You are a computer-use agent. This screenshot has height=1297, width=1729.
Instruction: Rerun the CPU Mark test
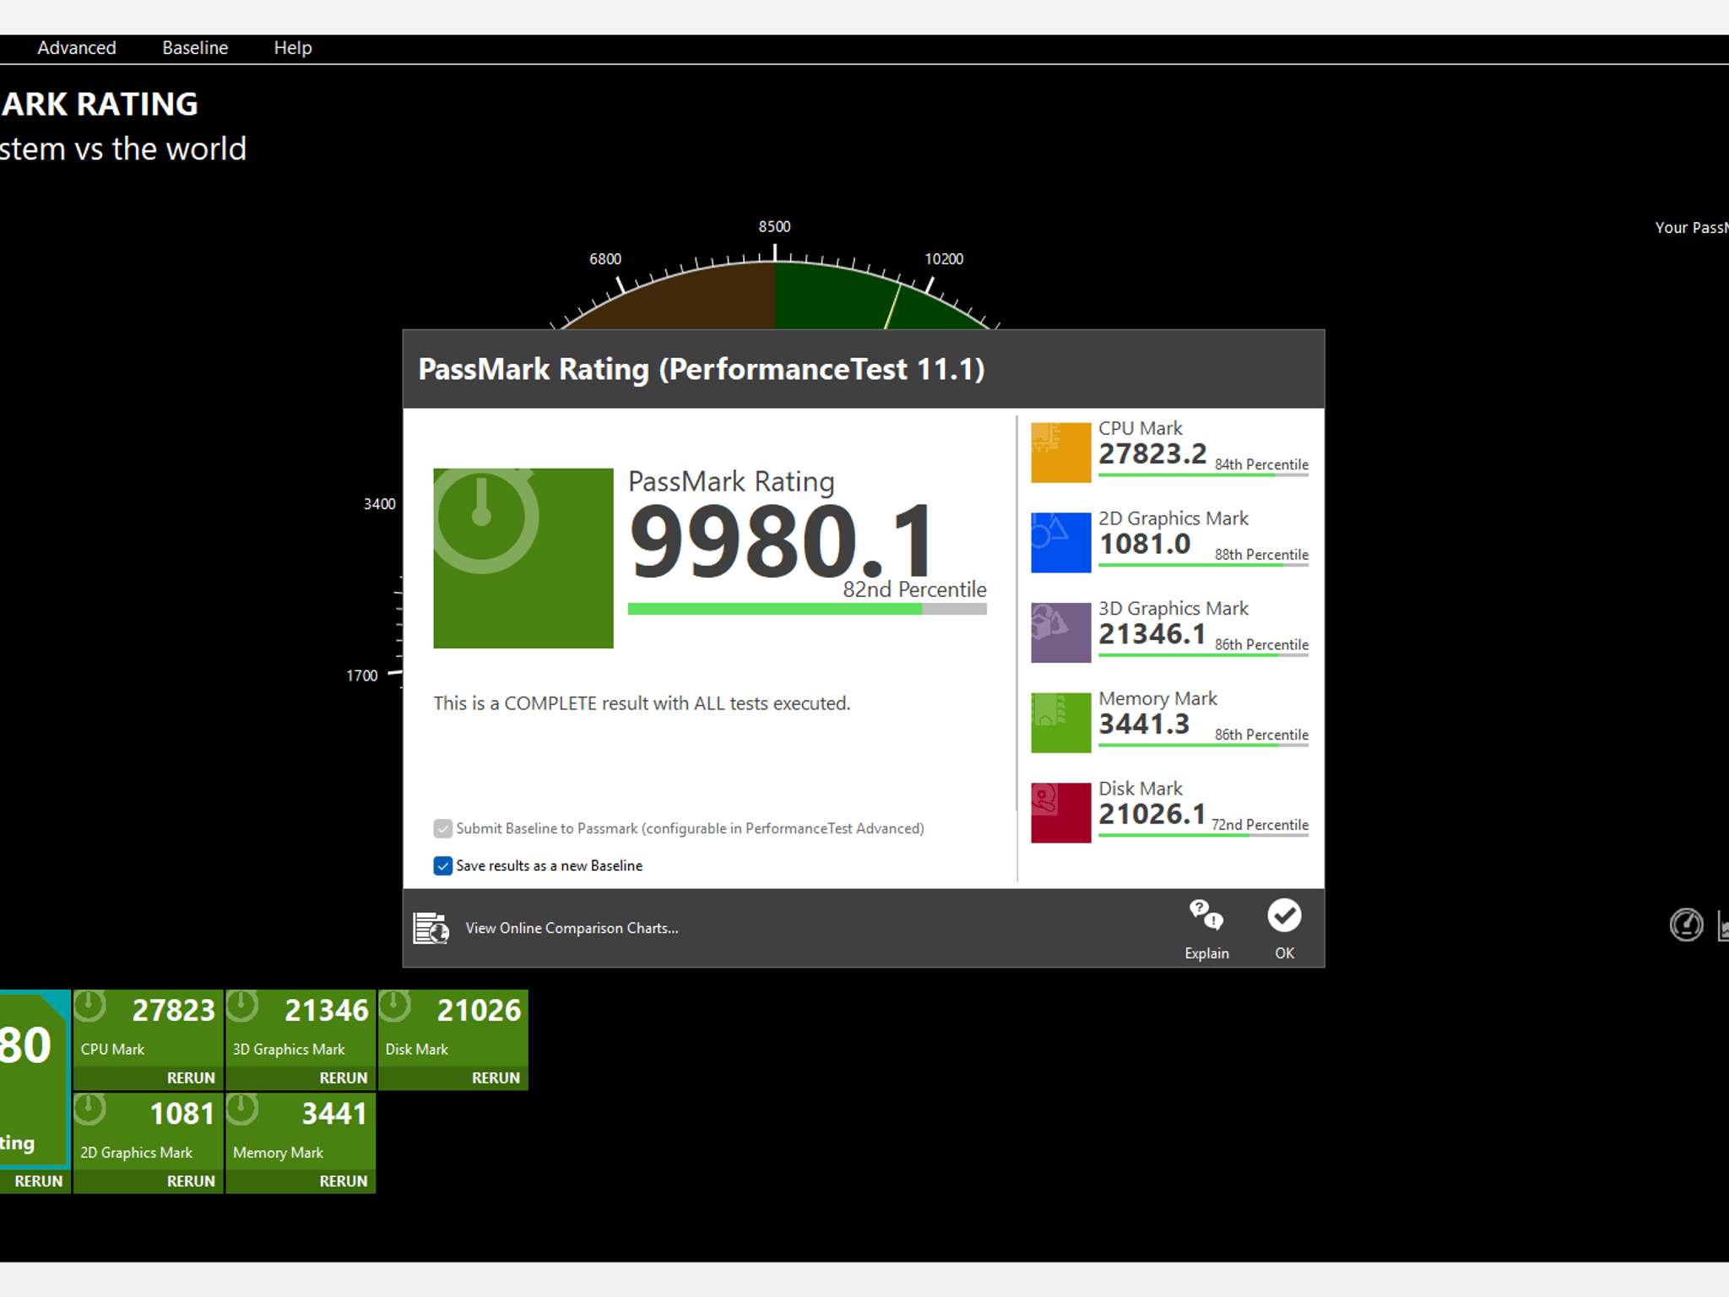(x=191, y=1078)
